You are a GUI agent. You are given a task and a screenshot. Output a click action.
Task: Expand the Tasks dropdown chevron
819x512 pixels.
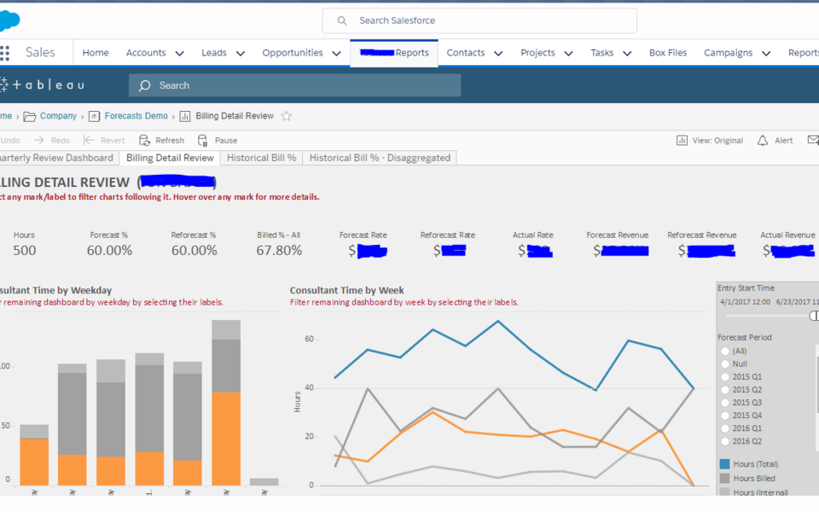[627, 53]
